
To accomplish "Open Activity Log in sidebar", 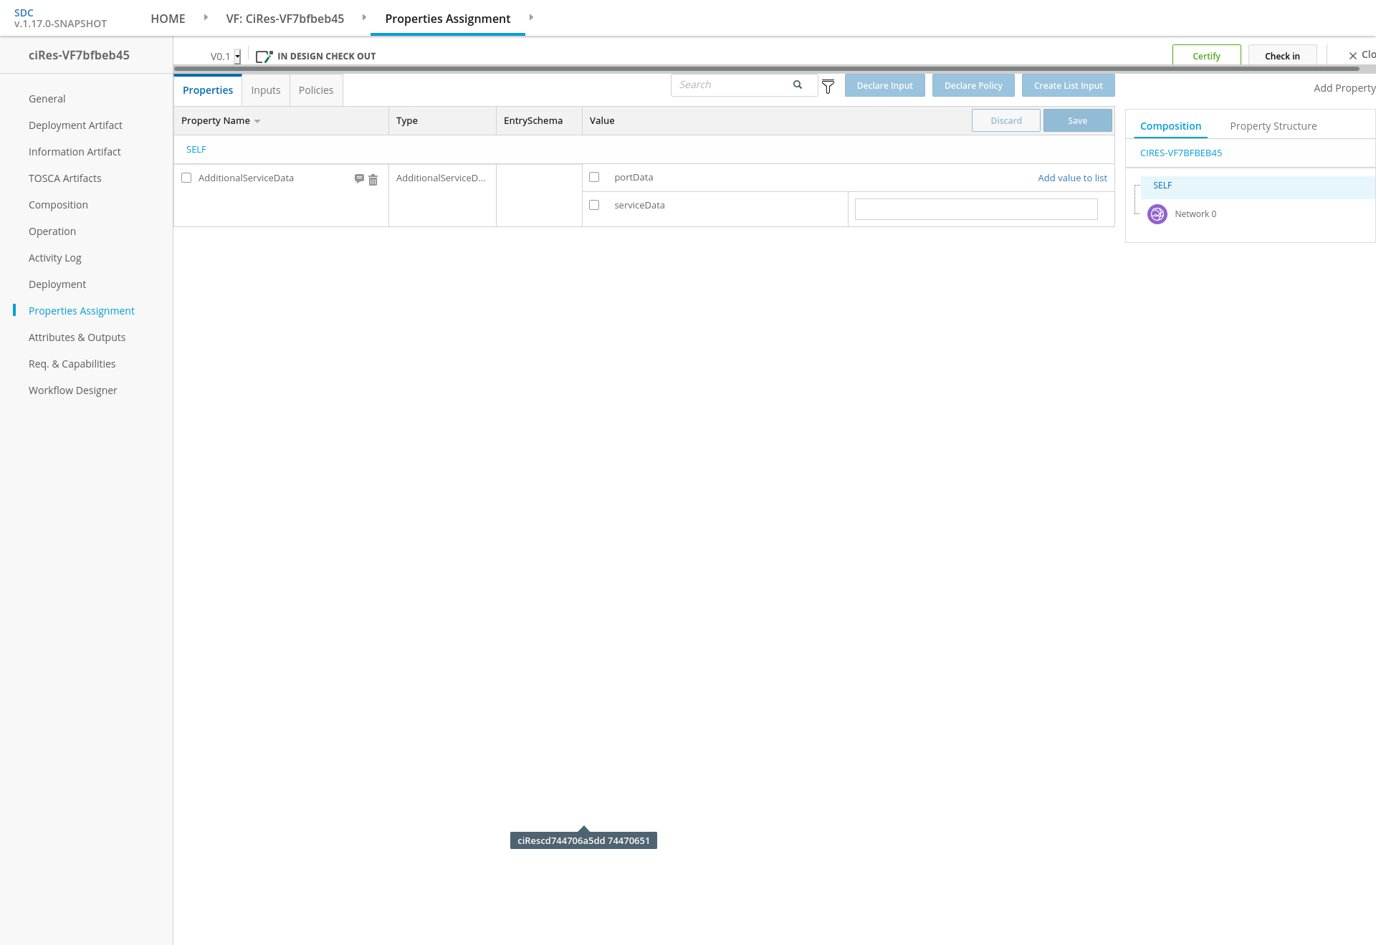I will click(x=54, y=258).
